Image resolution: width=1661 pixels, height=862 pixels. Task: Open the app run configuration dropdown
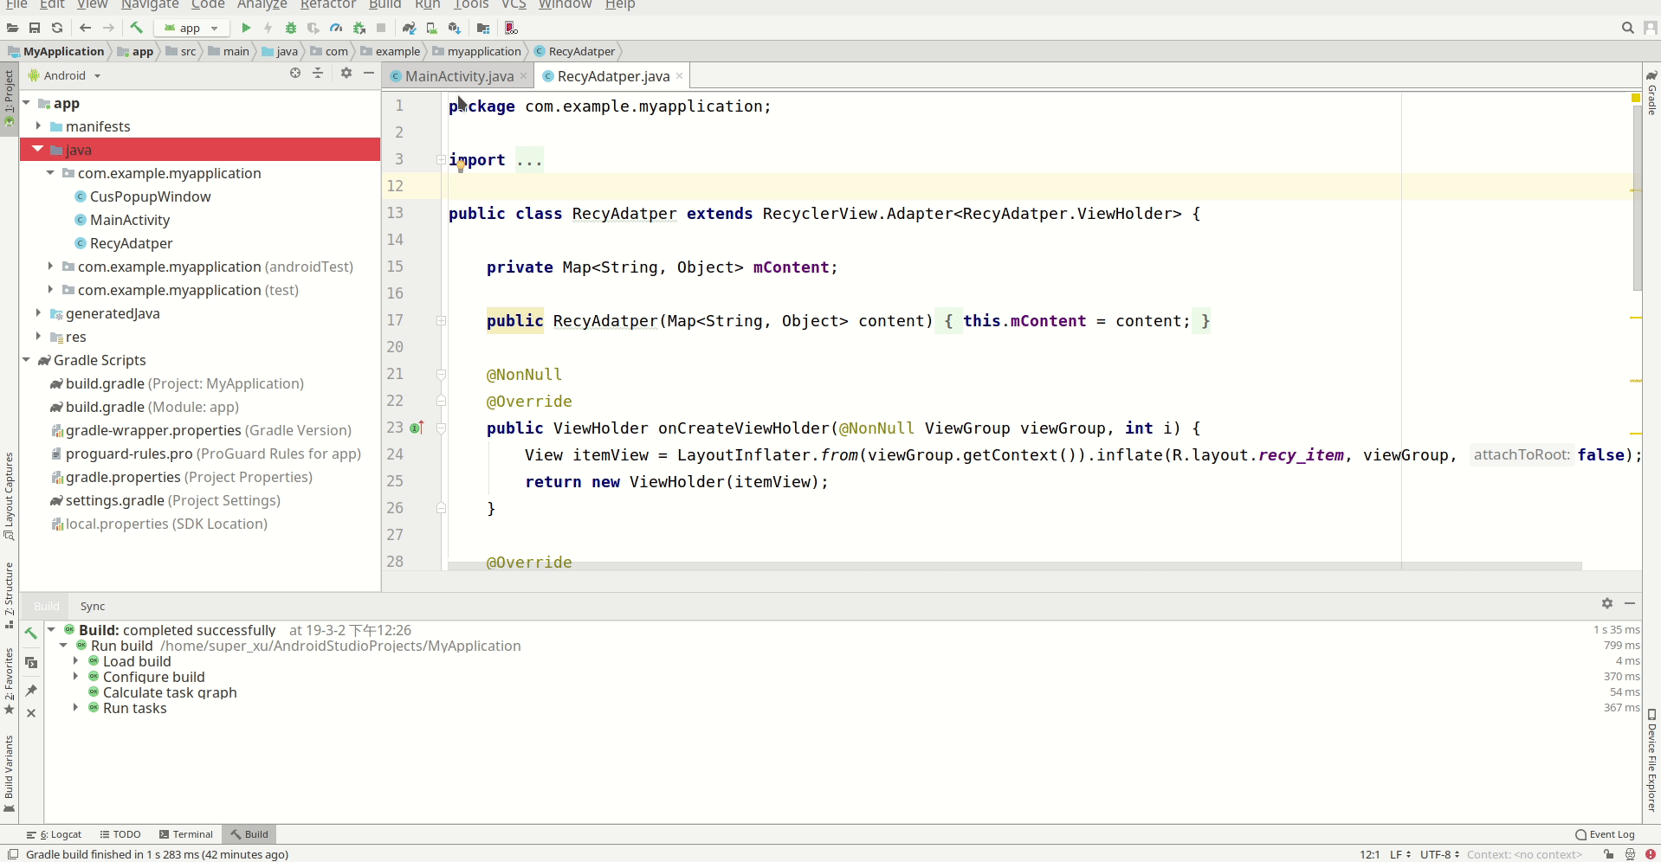[x=192, y=28]
